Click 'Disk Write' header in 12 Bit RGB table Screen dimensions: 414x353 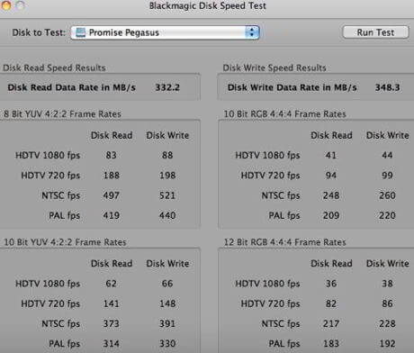pyautogui.click(x=388, y=264)
